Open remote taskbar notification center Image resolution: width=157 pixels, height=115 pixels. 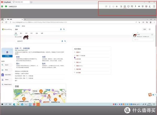coord(154,104)
